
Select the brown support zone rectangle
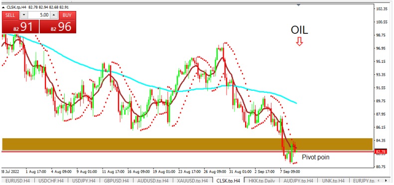click(x=187, y=144)
